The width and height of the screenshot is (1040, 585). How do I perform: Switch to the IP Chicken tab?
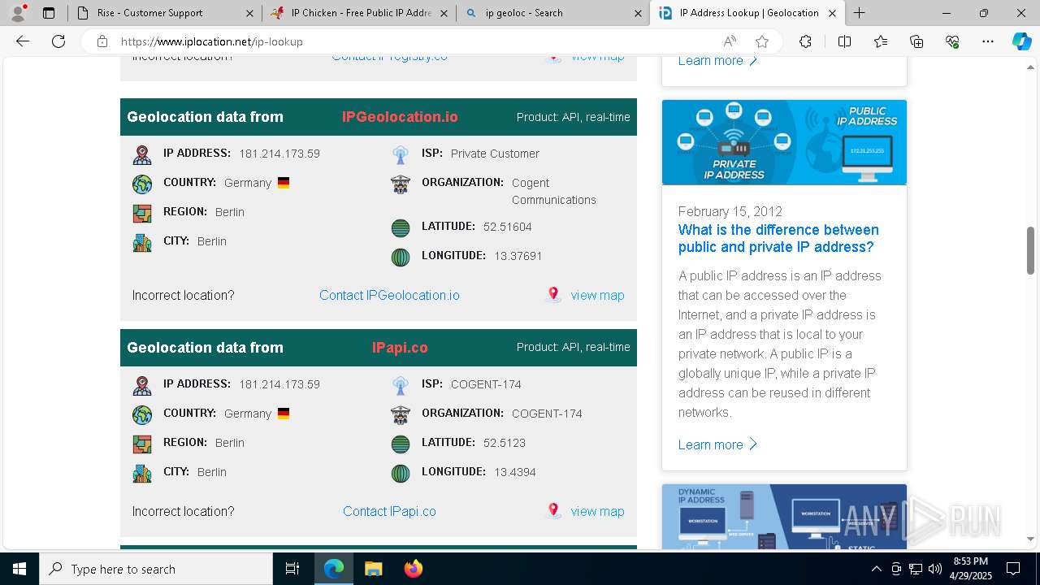point(358,13)
